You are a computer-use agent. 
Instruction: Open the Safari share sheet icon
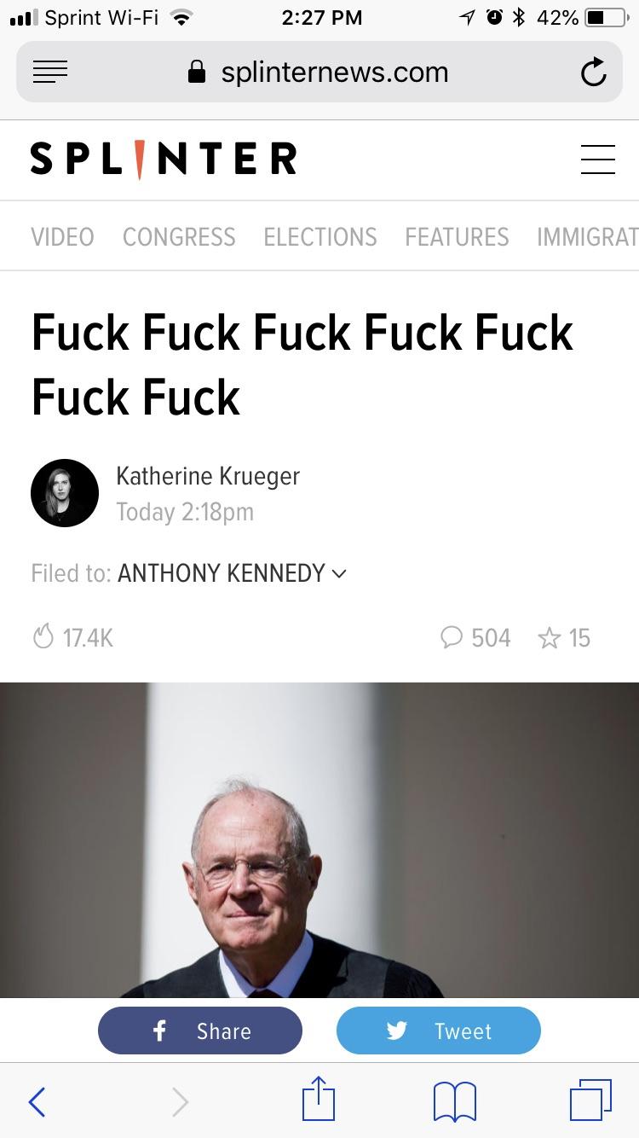[319, 1099]
